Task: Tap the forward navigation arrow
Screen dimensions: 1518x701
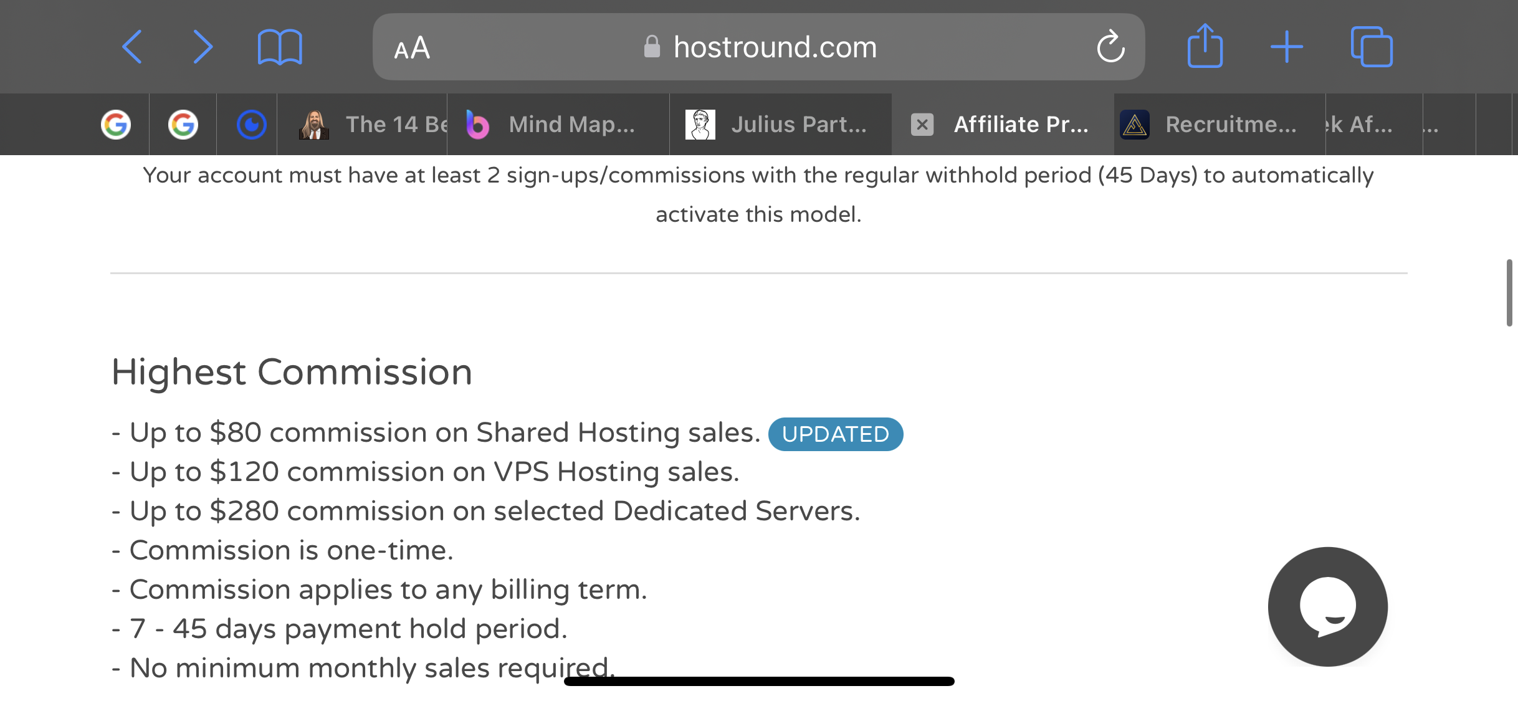Action: tap(203, 47)
